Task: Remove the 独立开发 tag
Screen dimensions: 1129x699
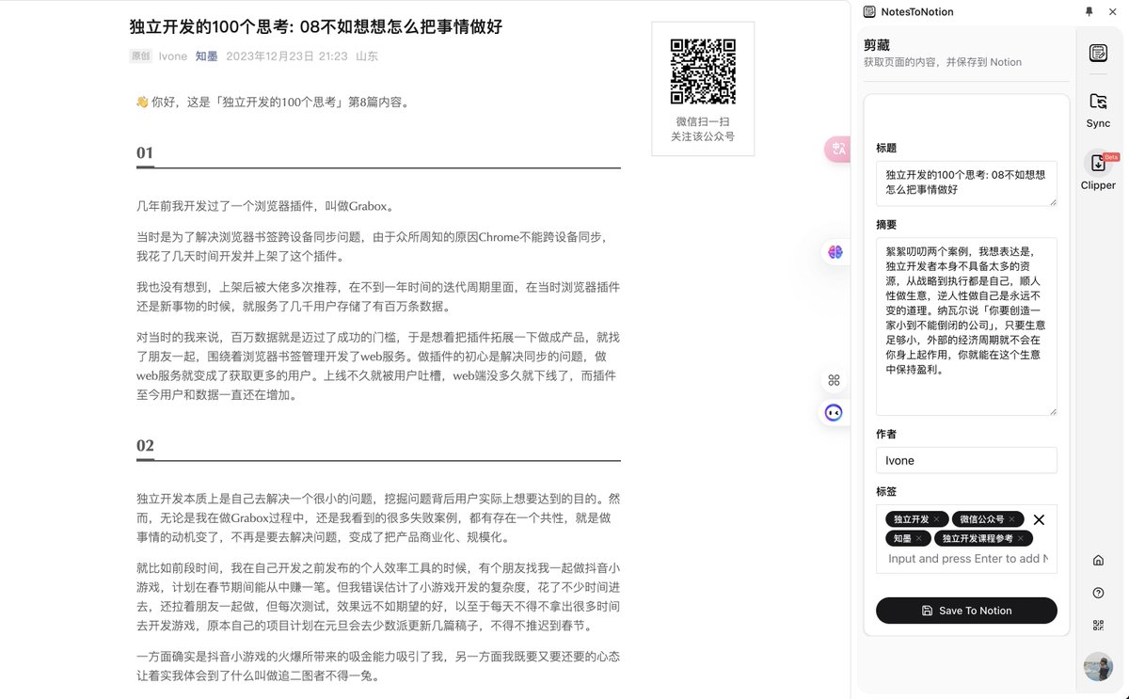Action: [937, 518]
